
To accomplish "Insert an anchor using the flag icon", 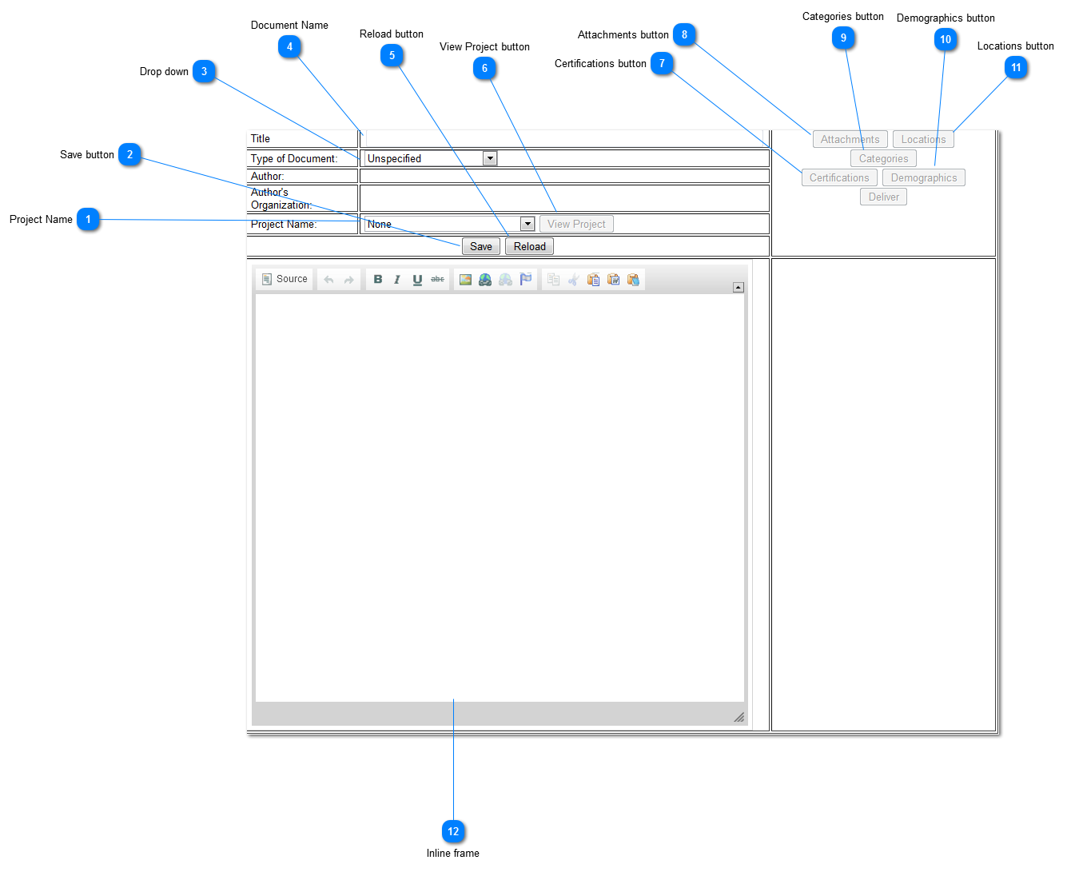I will (525, 279).
